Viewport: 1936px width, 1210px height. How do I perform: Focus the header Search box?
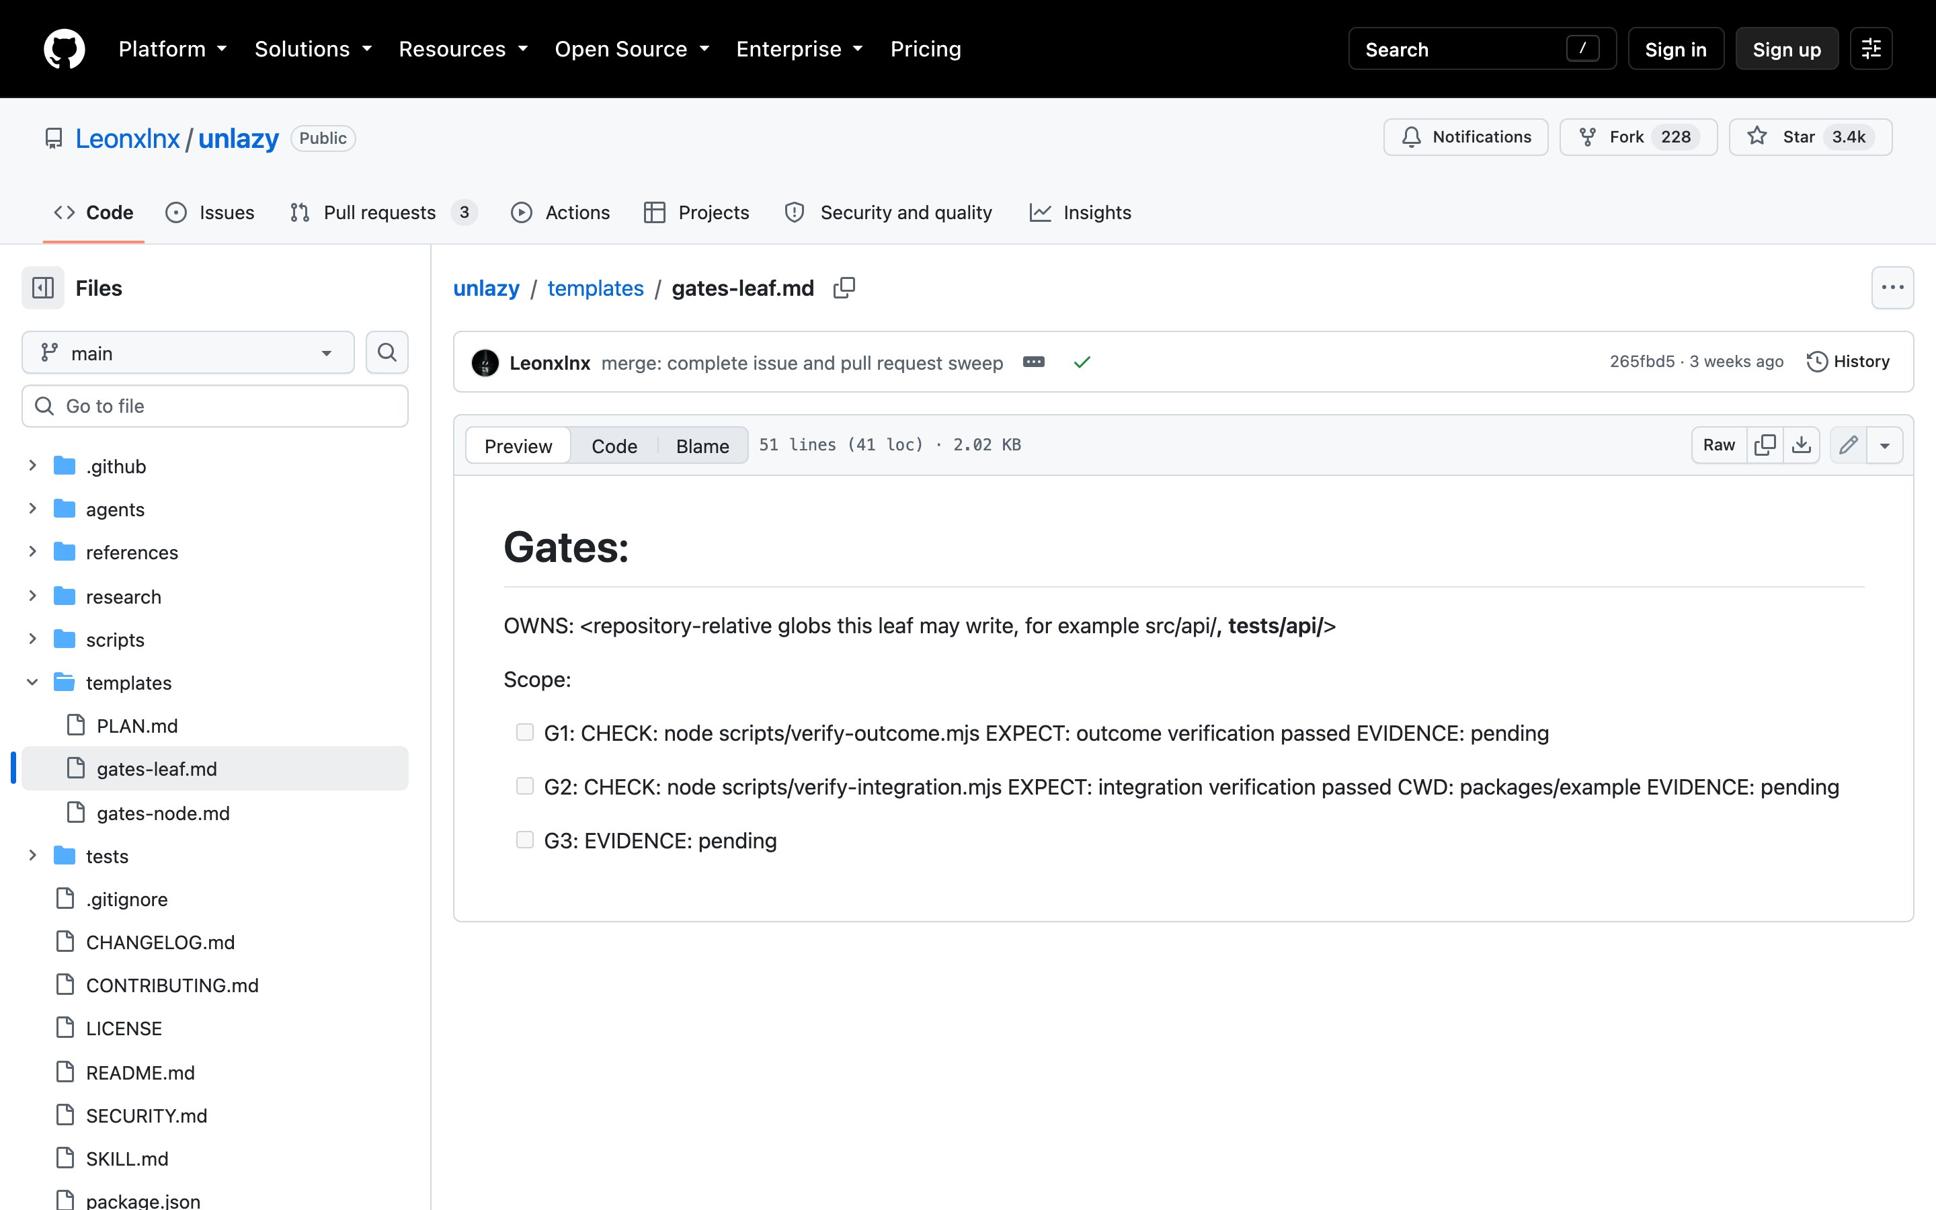(x=1482, y=49)
